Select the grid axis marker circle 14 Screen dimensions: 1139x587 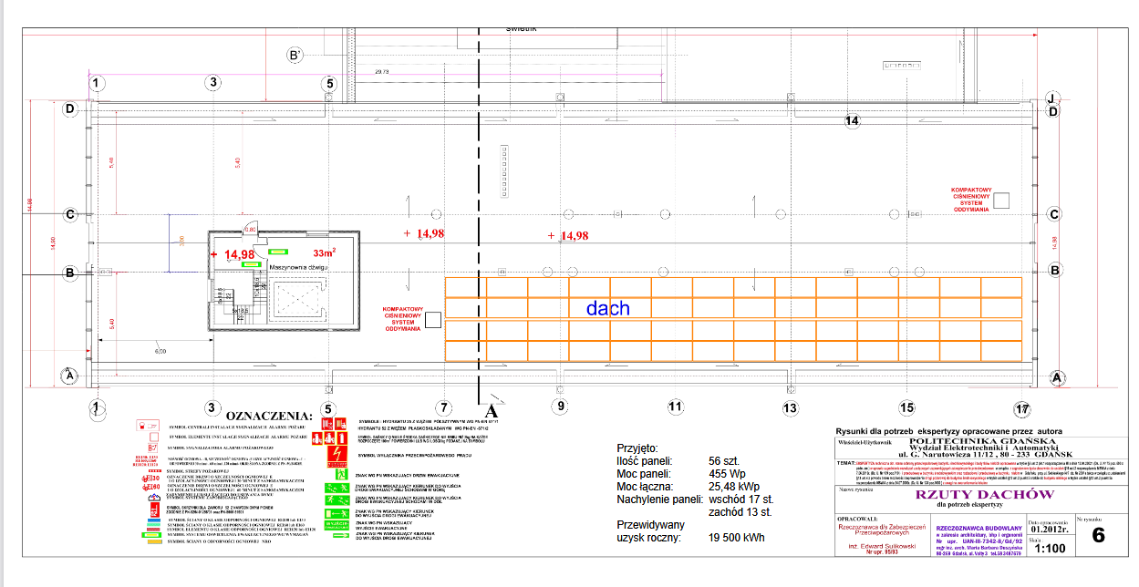tap(852, 120)
